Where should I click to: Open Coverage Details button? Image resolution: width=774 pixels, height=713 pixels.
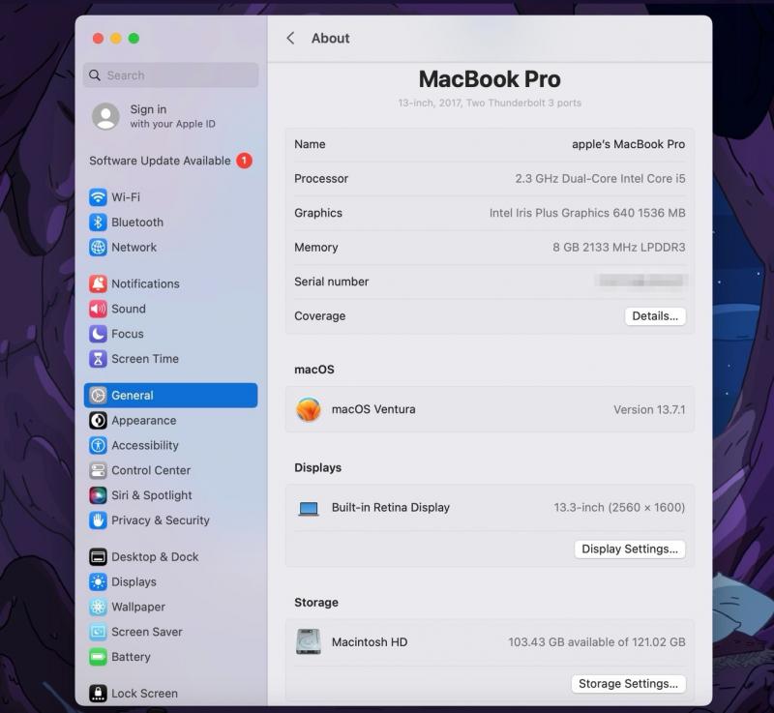pos(655,316)
